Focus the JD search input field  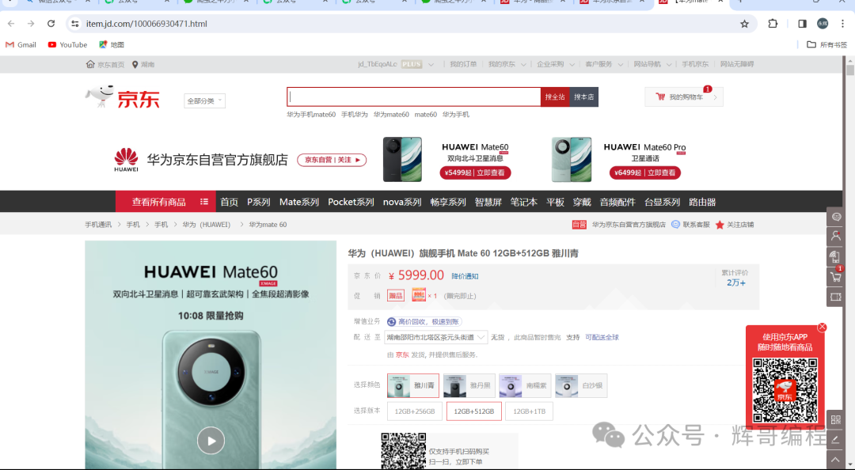pos(414,97)
